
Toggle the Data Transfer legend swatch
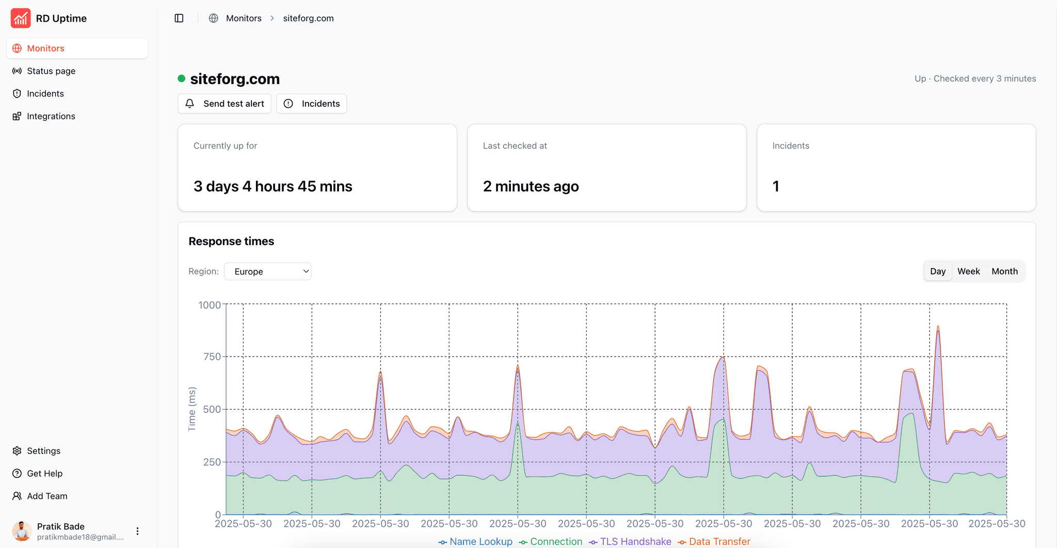tap(682, 542)
